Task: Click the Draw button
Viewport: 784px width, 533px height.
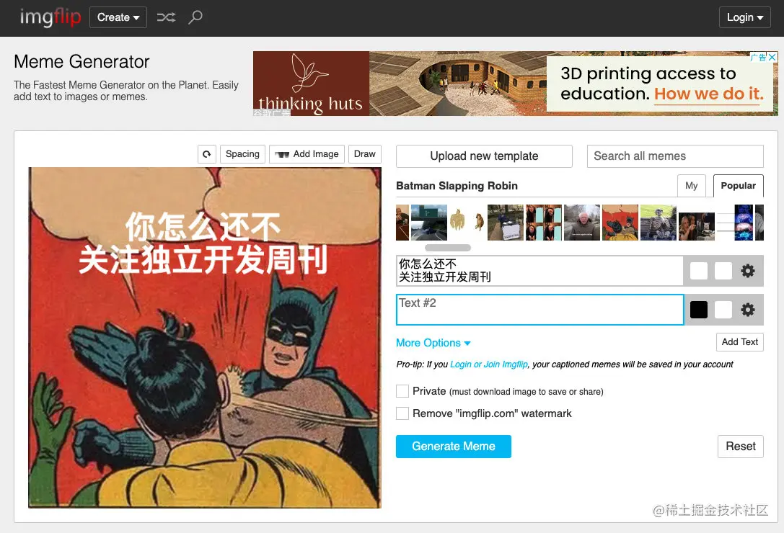Action: click(x=364, y=154)
